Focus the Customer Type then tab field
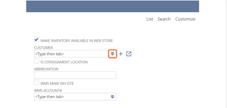The width and height of the screenshot is (227, 108). (x=72, y=54)
